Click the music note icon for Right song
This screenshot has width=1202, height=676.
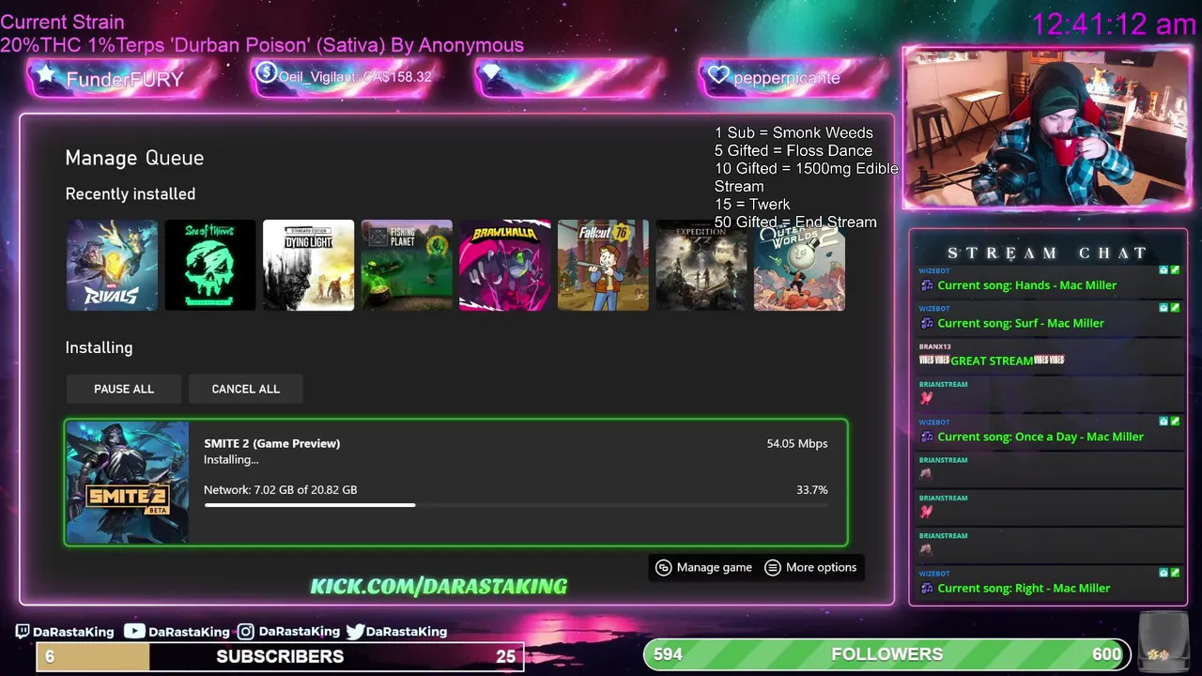[x=927, y=589]
